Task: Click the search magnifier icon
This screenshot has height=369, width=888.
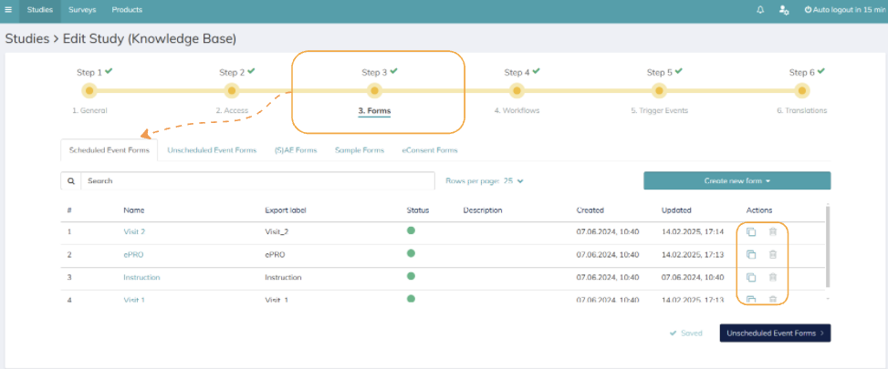Action: click(x=71, y=180)
